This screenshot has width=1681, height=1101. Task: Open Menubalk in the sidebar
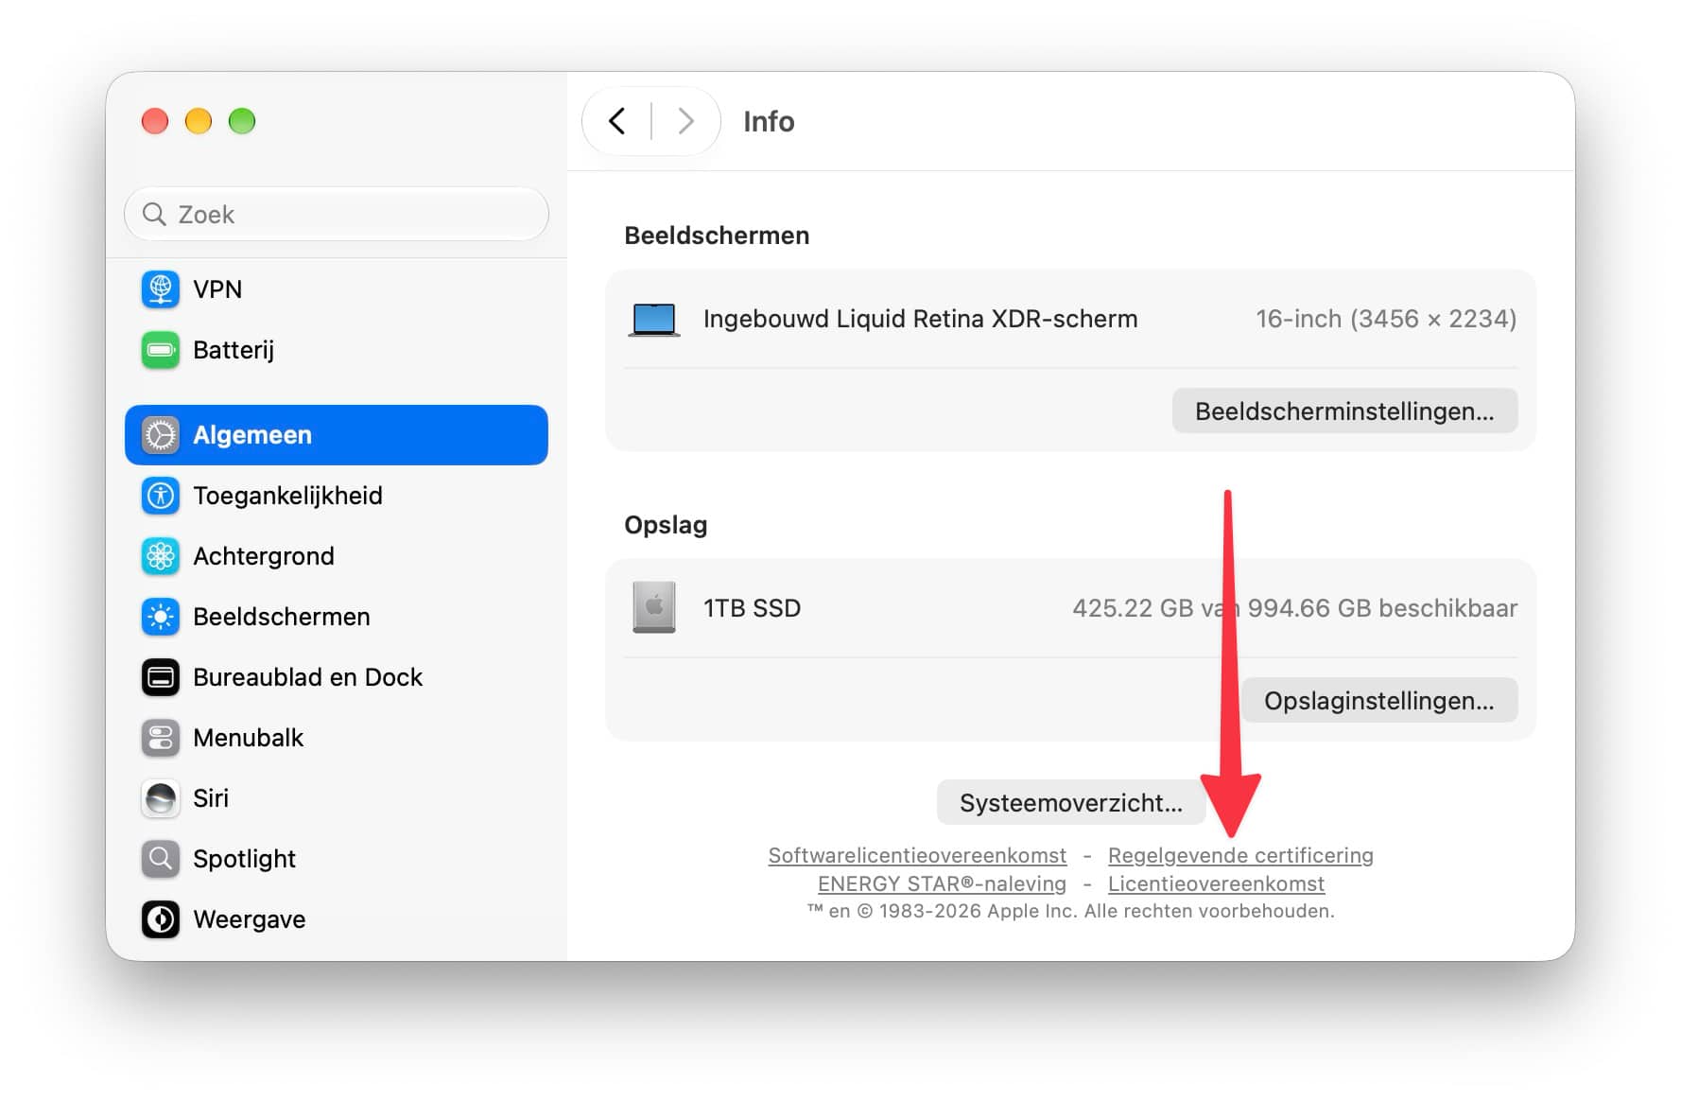click(337, 738)
